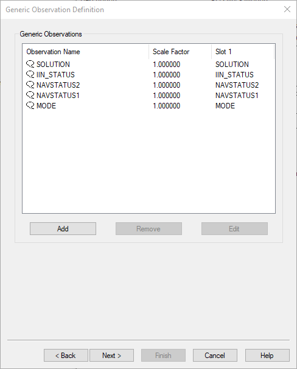Click the Slot 1 column header
The height and width of the screenshot is (369, 297).
click(x=243, y=52)
